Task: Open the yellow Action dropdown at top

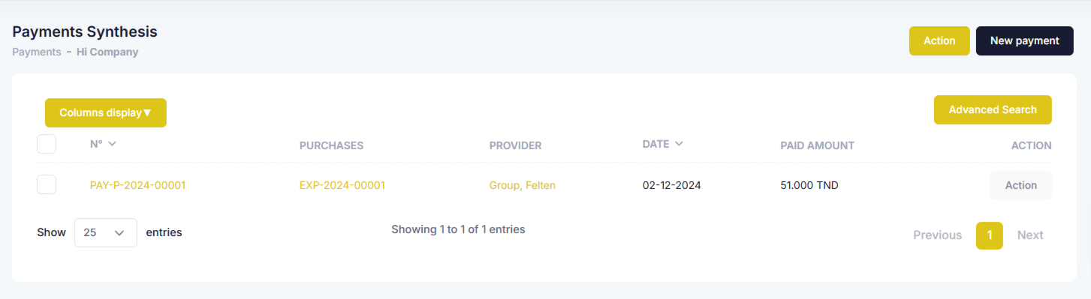Action: pyautogui.click(x=939, y=41)
